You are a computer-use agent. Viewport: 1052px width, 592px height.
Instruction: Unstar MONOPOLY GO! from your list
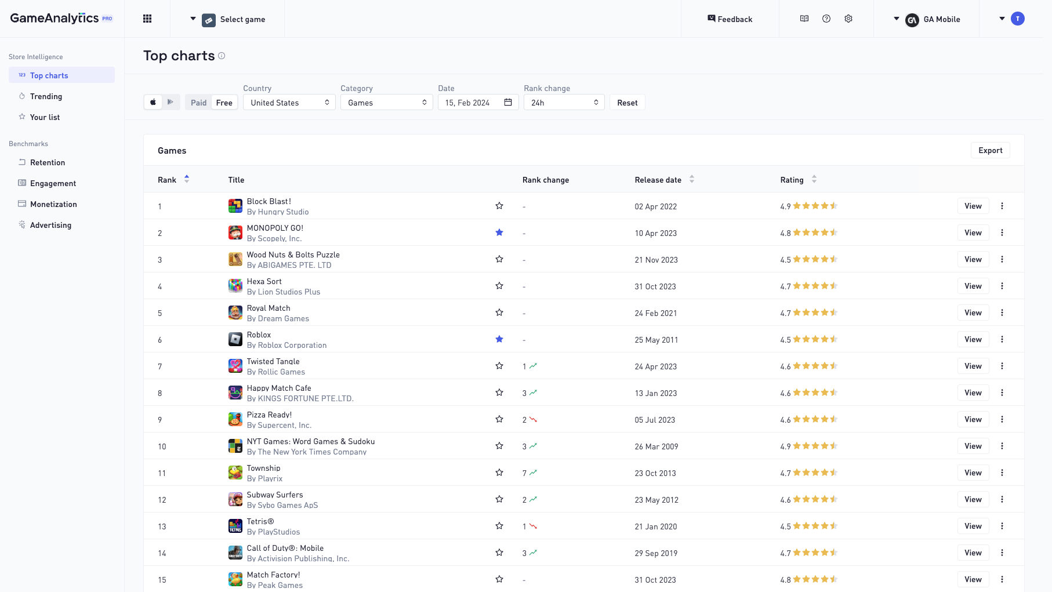[499, 233]
